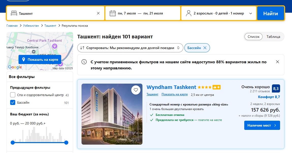This screenshot has height=153, width=292.
Task: Click the 8,3 review score badge
Action: click(x=276, y=88)
